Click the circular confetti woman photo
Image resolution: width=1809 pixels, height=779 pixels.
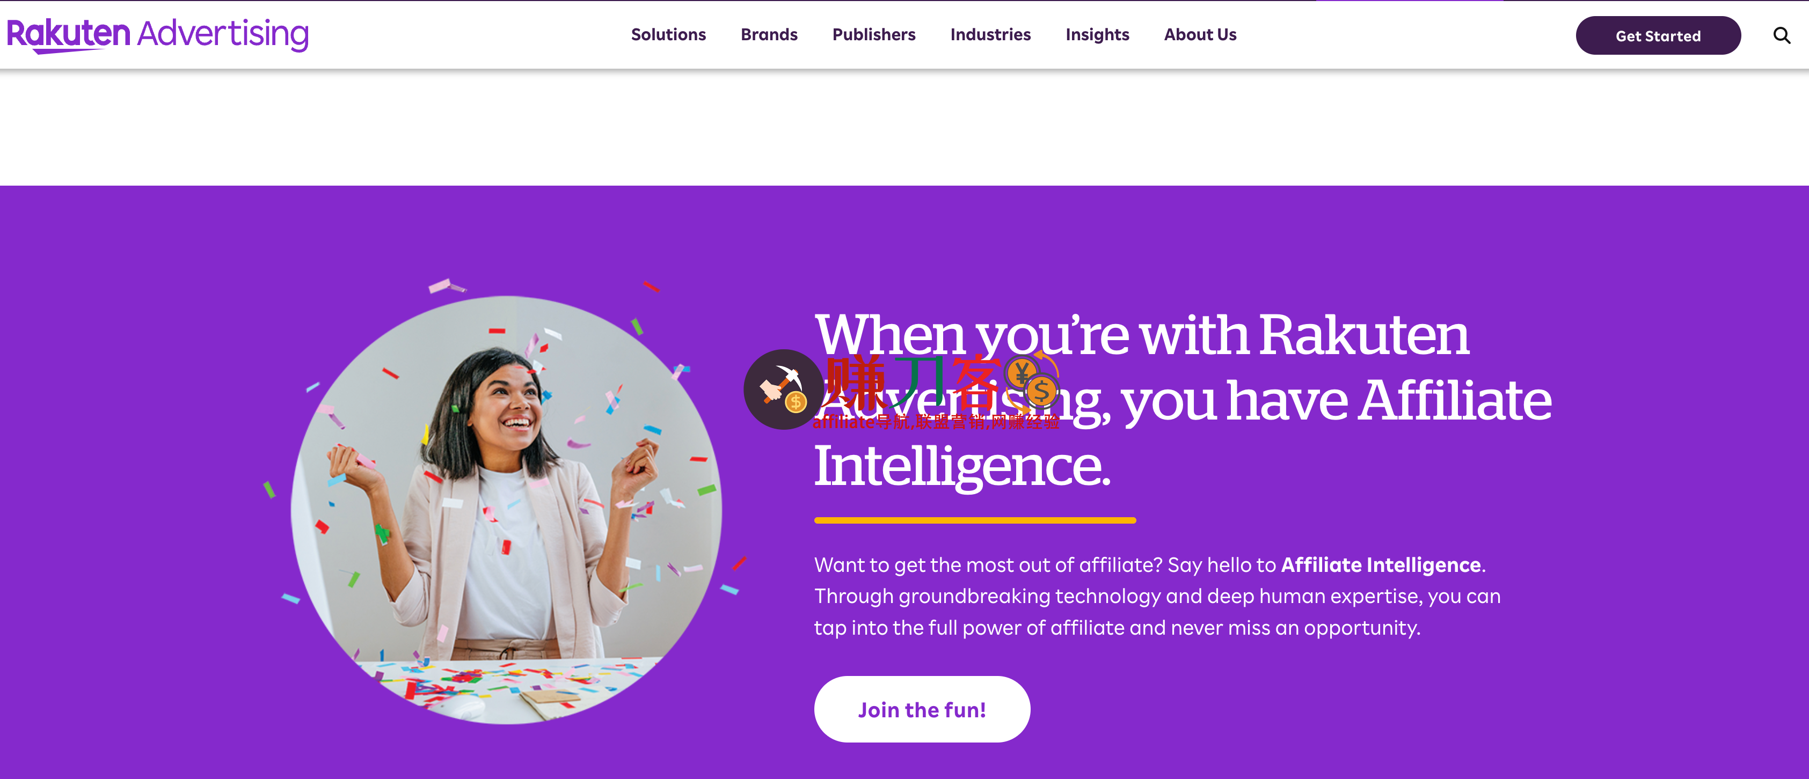506,510
